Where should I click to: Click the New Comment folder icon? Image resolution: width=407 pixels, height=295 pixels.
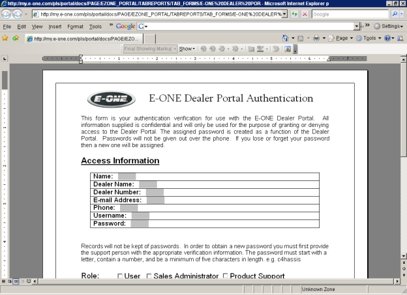pos(251,49)
